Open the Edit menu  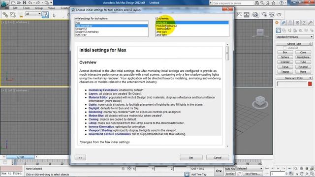pos(15,8)
